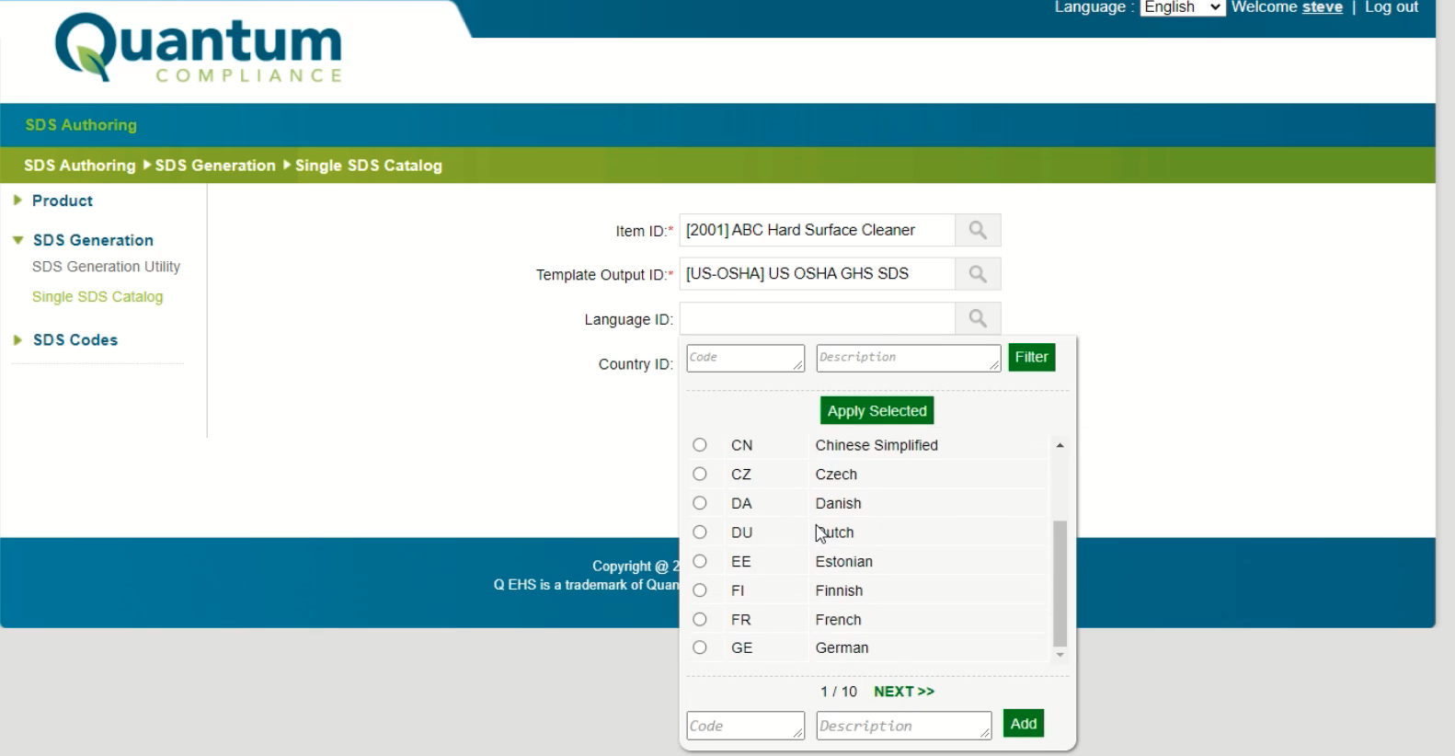Click the Item ID search magnifier icon
This screenshot has width=1455, height=756.
pos(978,230)
